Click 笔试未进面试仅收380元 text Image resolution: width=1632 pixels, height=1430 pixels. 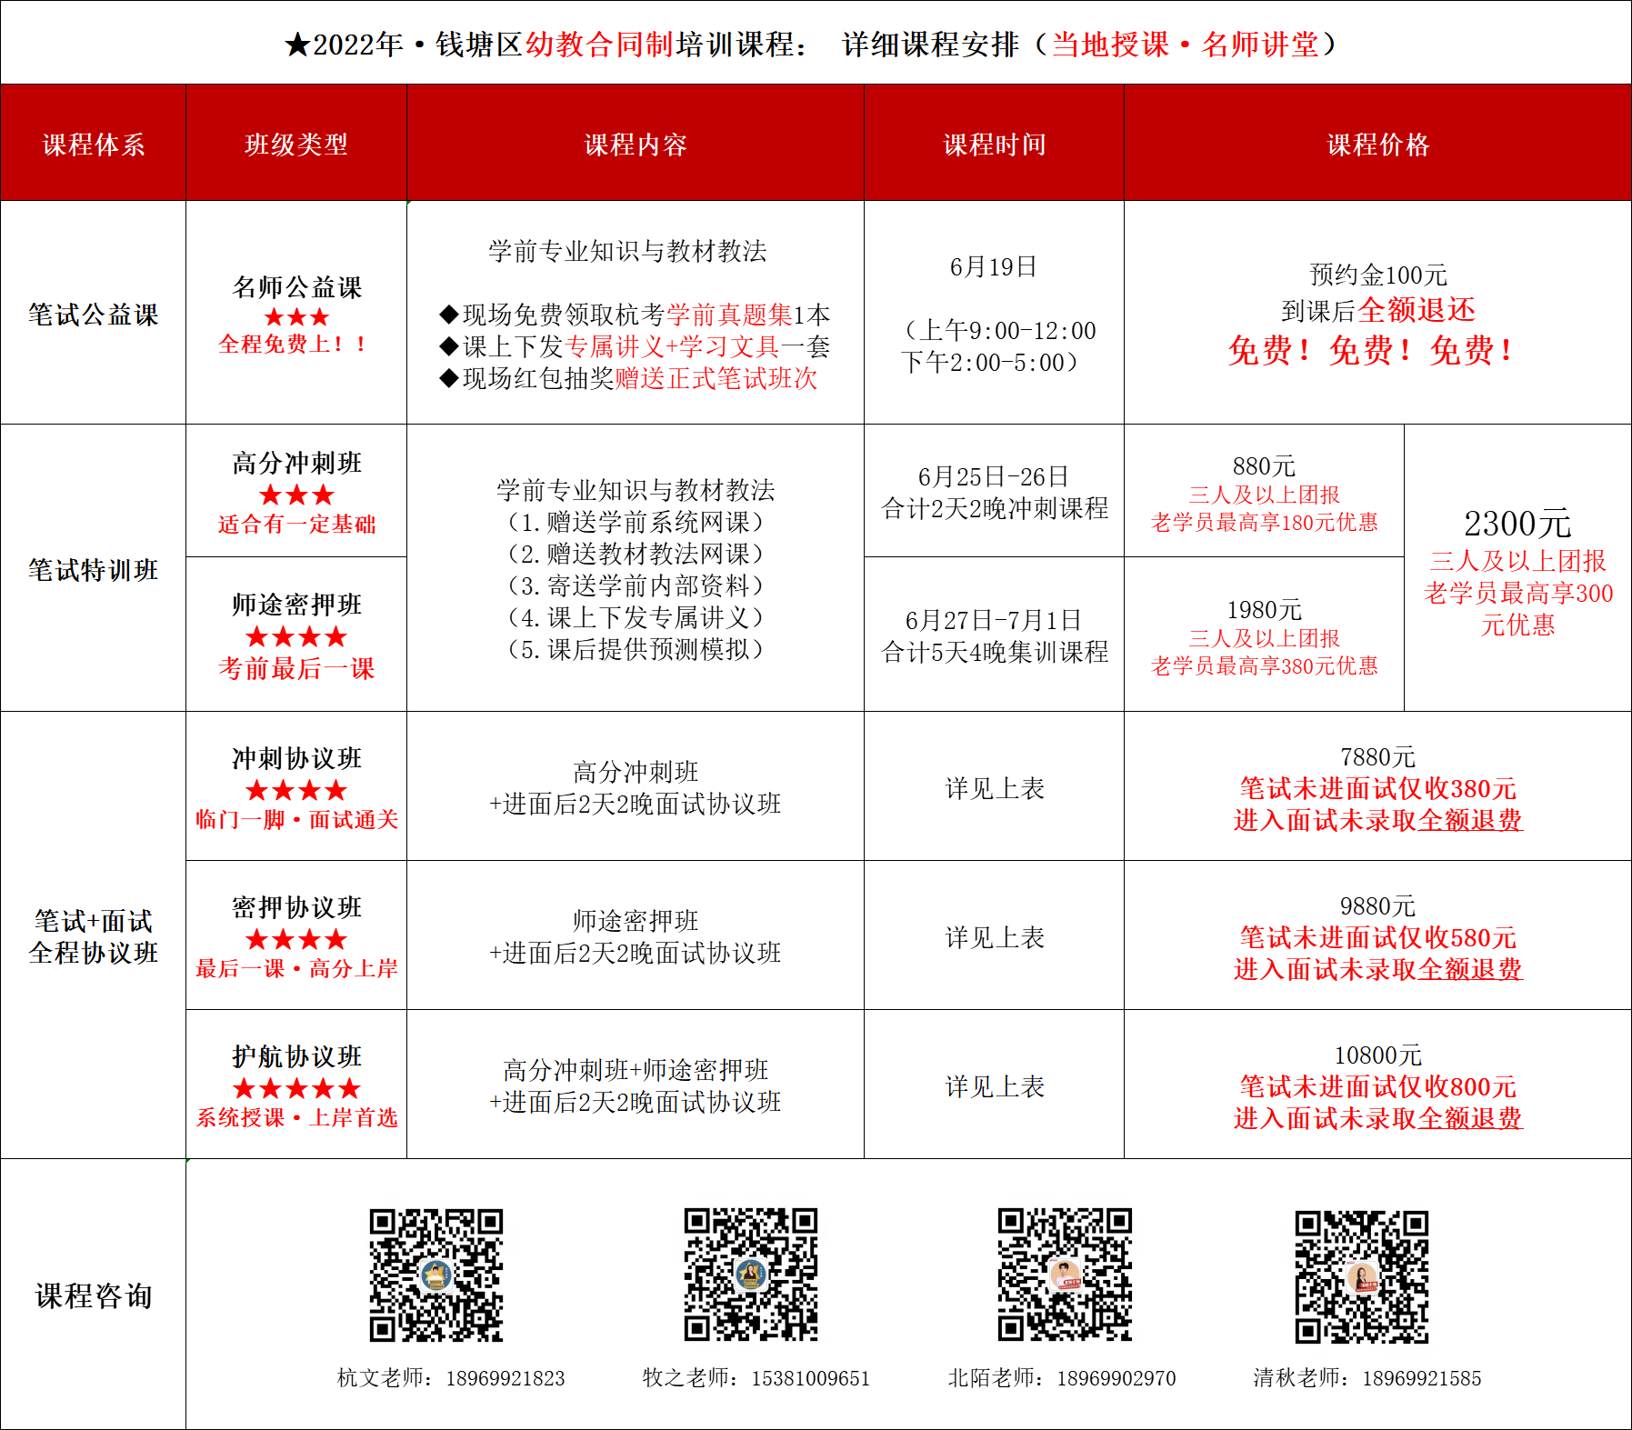pos(1377,788)
